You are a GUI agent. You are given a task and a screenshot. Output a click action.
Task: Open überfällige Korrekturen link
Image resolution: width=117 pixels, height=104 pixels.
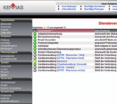pos(95,6)
